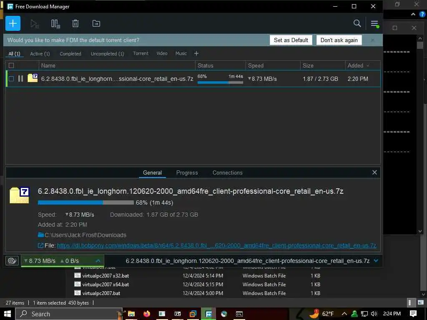Open File Explorer from the taskbar

[131, 314]
